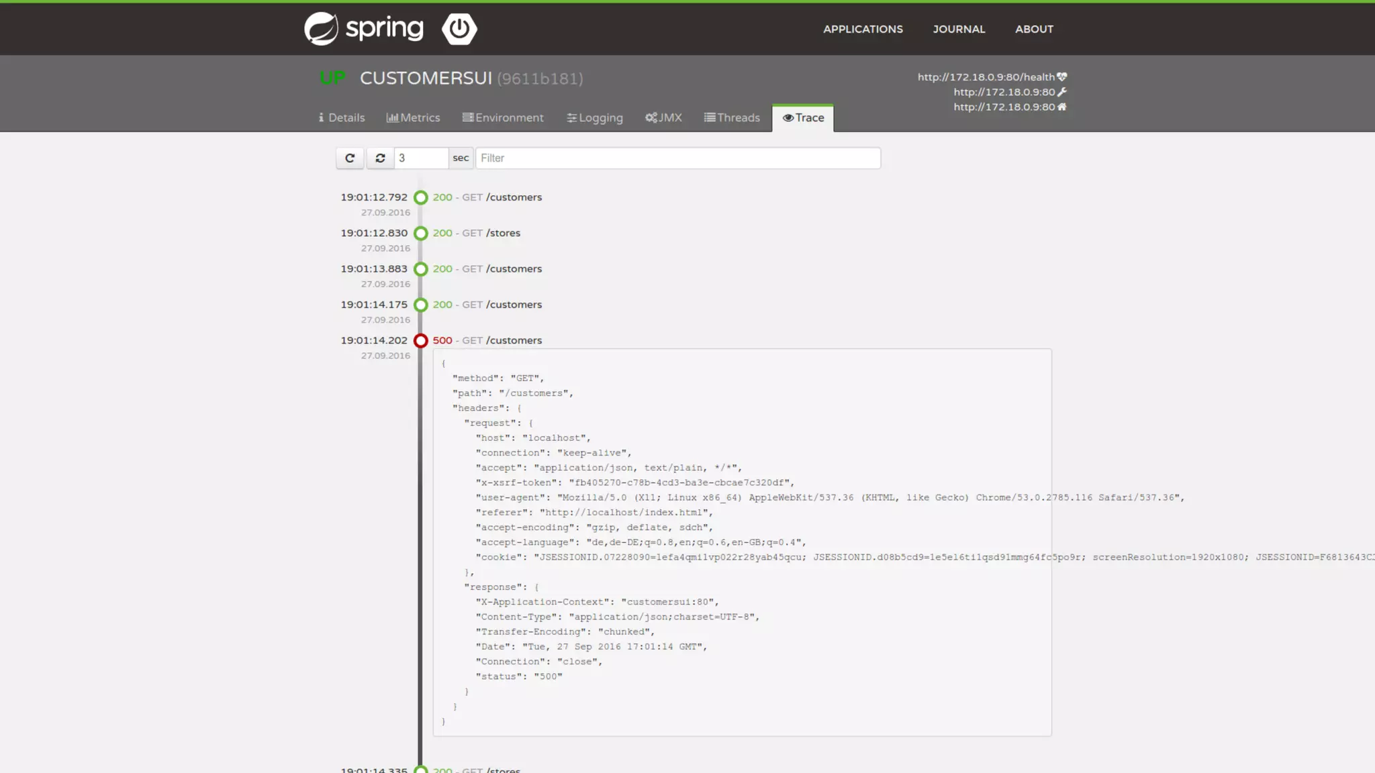Click inside the Filter input field
Image resolution: width=1375 pixels, height=773 pixels.
coord(677,158)
